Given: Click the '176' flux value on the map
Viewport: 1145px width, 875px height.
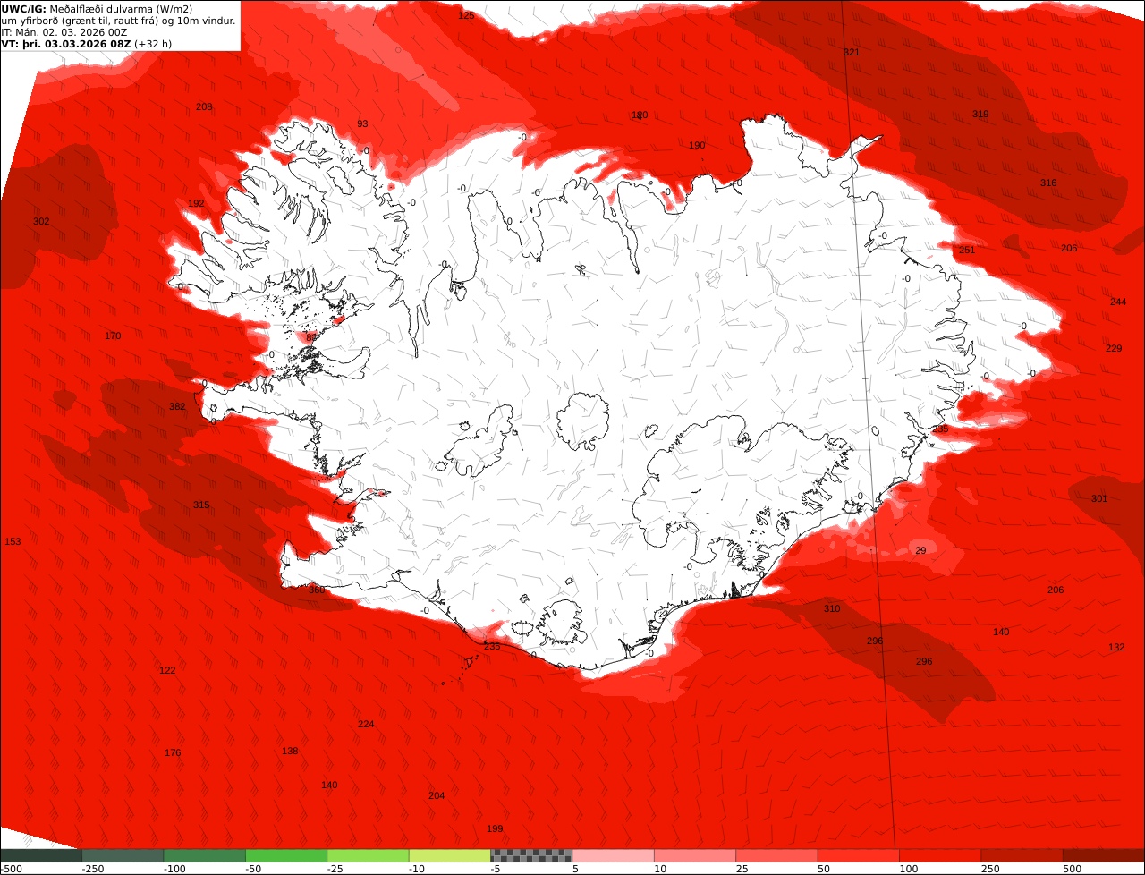Looking at the screenshot, I should pyautogui.click(x=173, y=753).
